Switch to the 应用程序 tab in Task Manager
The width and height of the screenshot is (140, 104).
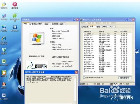[x=85, y=27]
